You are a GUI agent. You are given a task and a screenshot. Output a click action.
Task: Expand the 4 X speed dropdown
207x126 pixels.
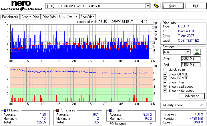(x=188, y=52)
